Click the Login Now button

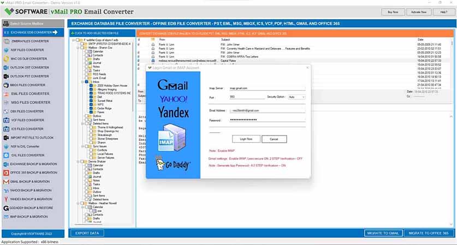coord(246,139)
